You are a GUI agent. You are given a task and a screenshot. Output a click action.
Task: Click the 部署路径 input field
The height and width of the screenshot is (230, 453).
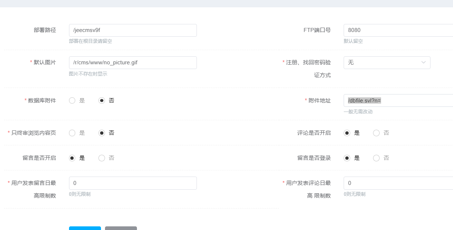coord(133,30)
